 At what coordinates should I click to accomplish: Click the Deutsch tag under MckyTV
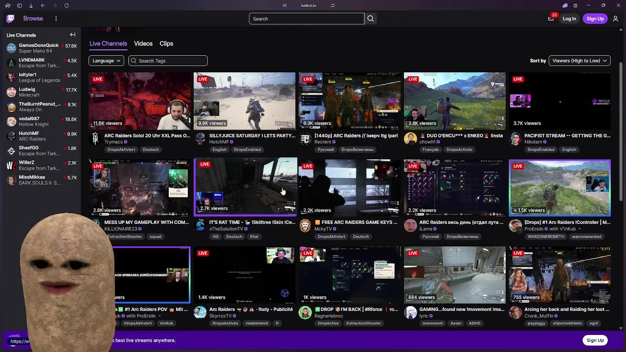pos(361,237)
